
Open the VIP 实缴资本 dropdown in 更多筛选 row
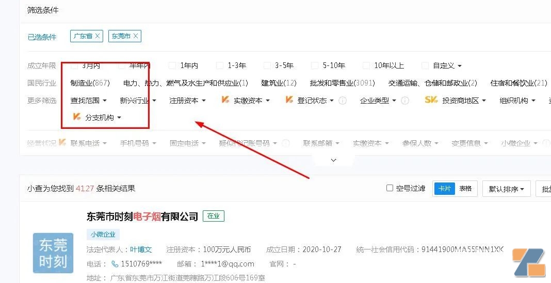click(252, 101)
